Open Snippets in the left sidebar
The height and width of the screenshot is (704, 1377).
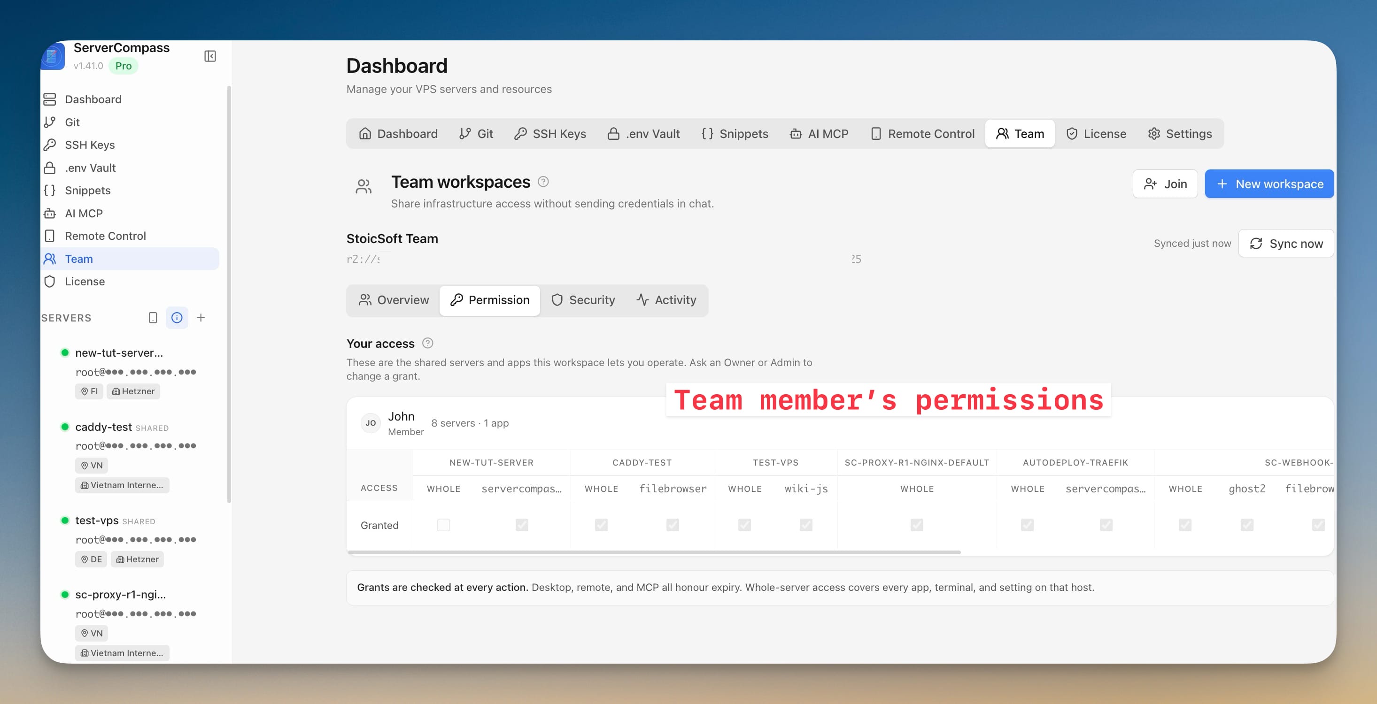tap(130, 190)
